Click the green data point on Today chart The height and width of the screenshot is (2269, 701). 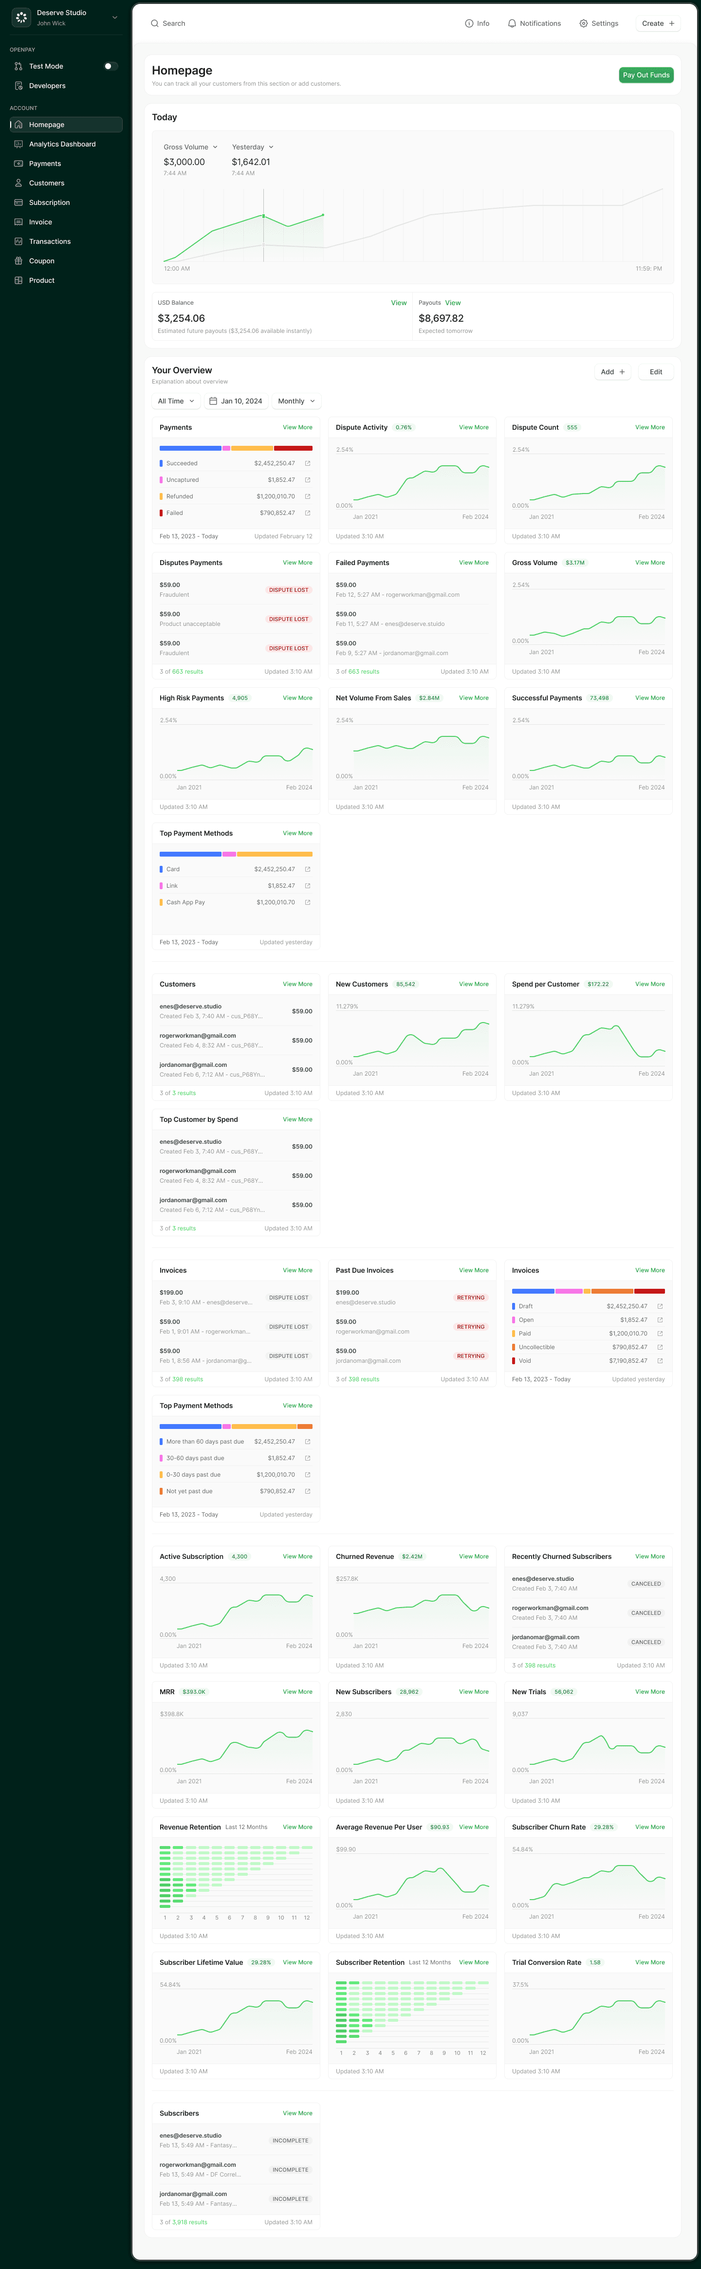(263, 215)
